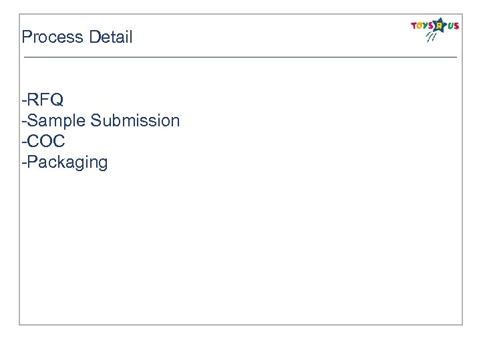Click the empty area below the Packaging line
This screenshot has height=361, width=481.
point(200,247)
